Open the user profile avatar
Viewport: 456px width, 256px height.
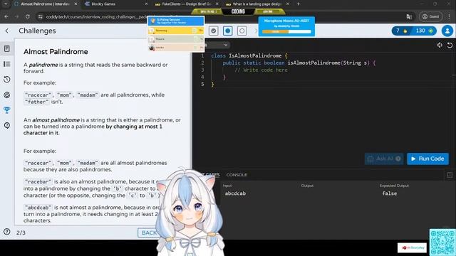[447, 31]
